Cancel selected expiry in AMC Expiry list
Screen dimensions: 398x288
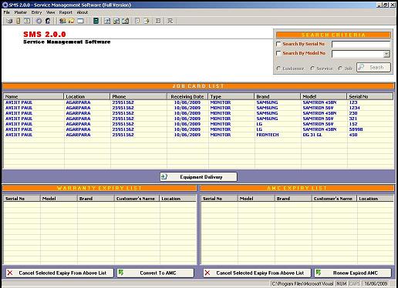coord(257,273)
